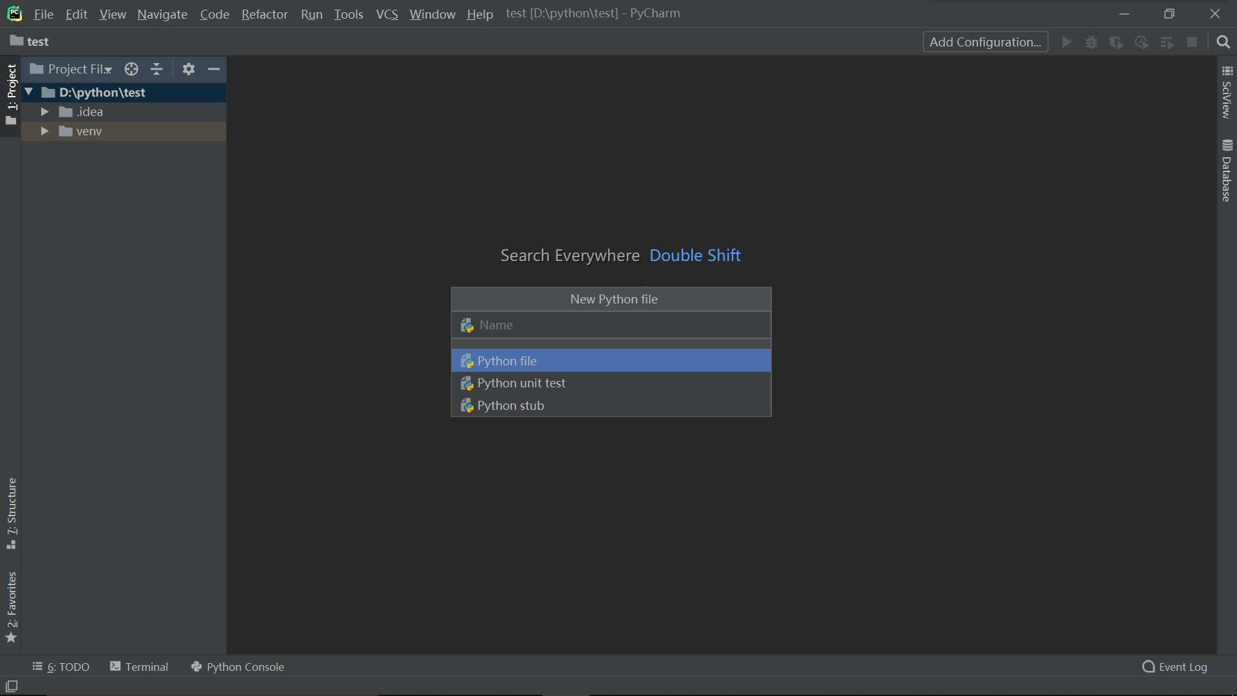Click the Stop square icon

point(1192,42)
